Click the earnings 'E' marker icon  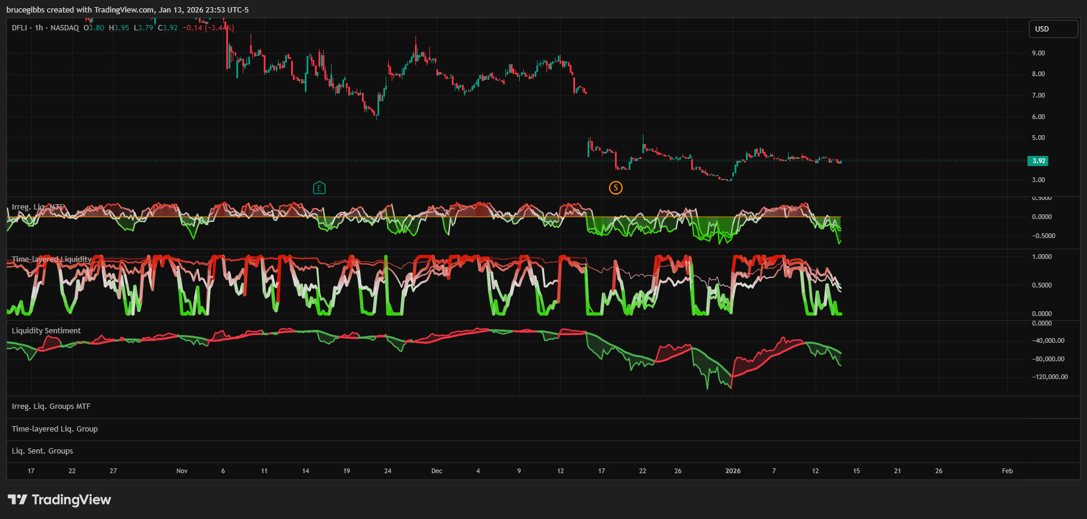tap(319, 188)
